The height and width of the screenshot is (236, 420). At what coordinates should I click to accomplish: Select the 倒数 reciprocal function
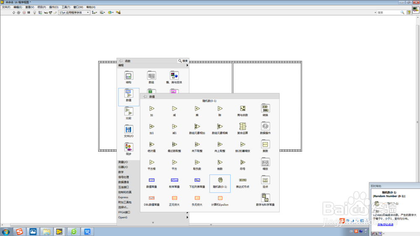coord(220,162)
